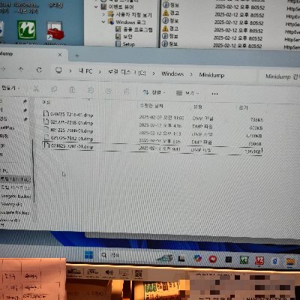300x300 pixels.
Task: Collapse Windows 로그 node in Event Viewer
Action: point(103,22)
